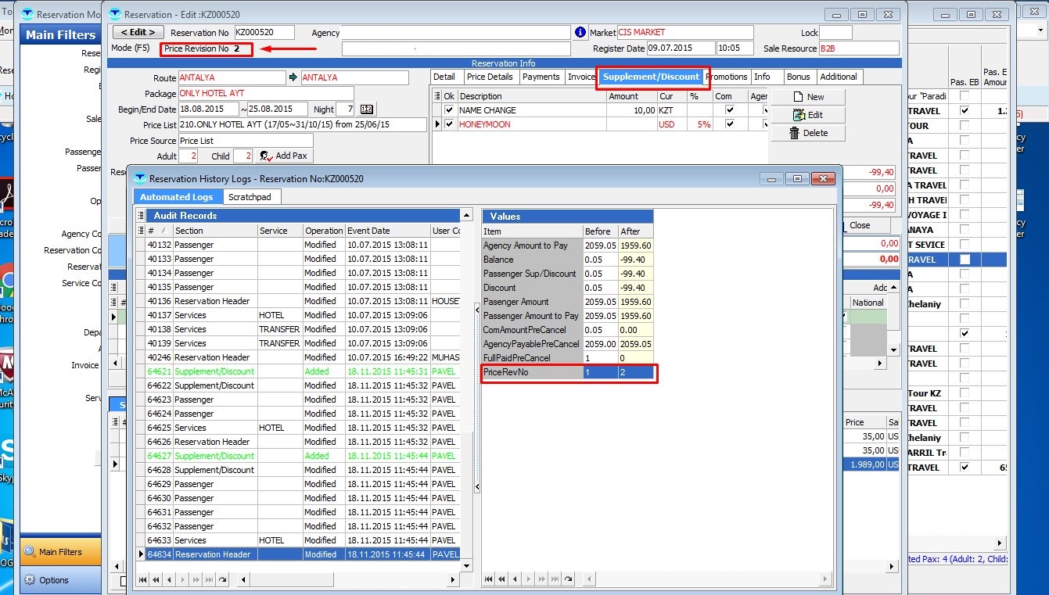1049x595 pixels.
Task: Open the Audit Records grid menu icon
Action: pyautogui.click(x=141, y=216)
